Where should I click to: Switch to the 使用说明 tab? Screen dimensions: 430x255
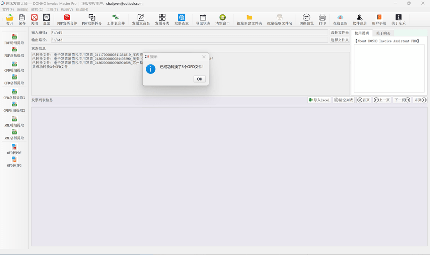click(362, 33)
